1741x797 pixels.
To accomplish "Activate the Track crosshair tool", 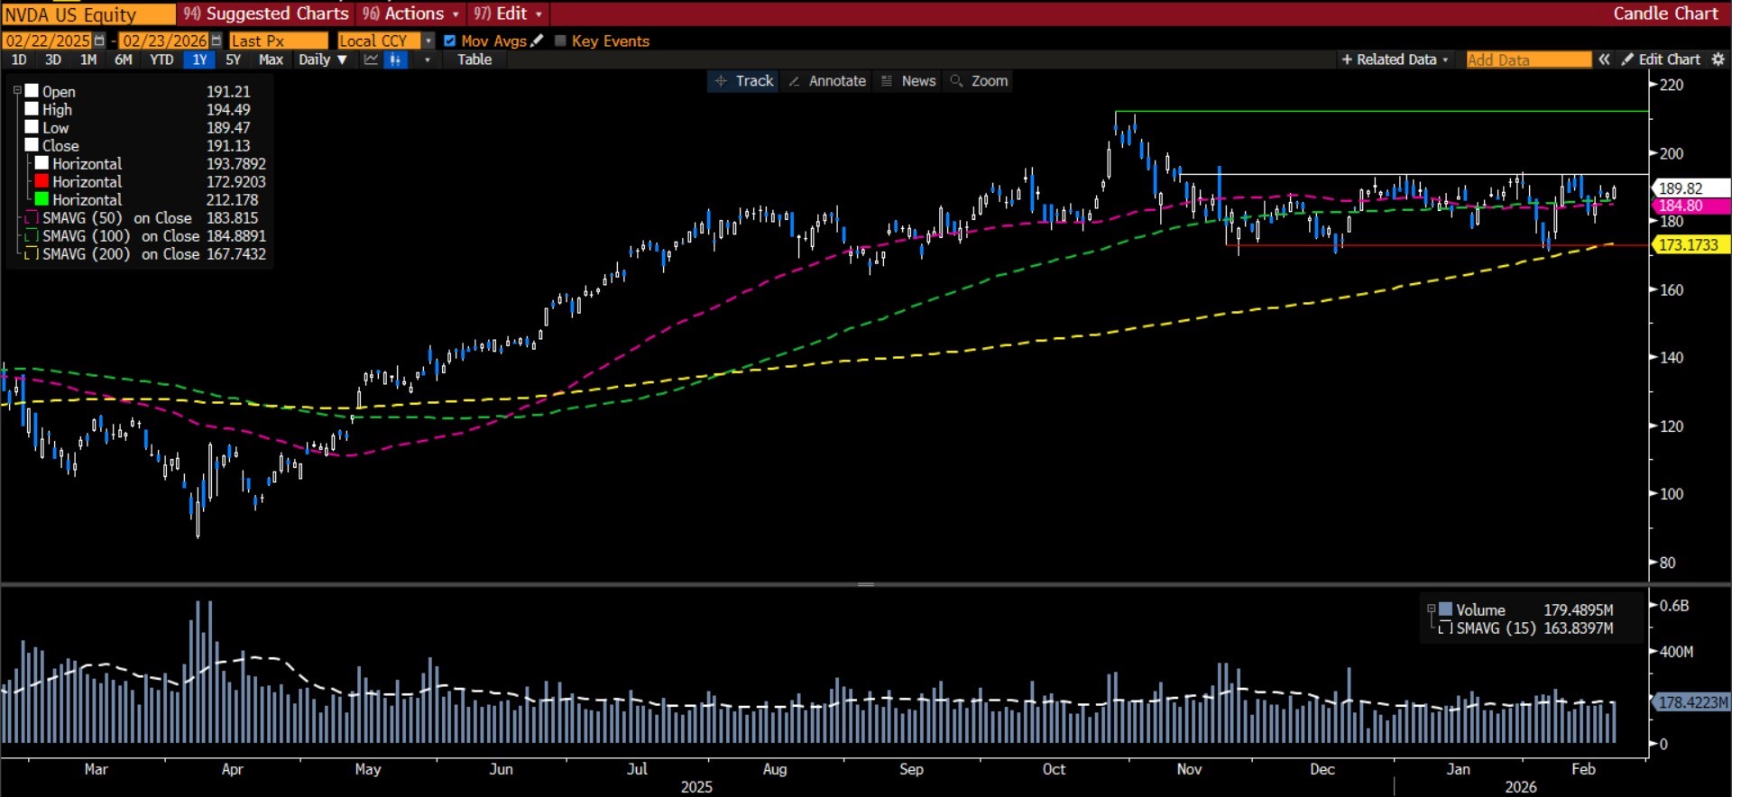I will (x=744, y=81).
